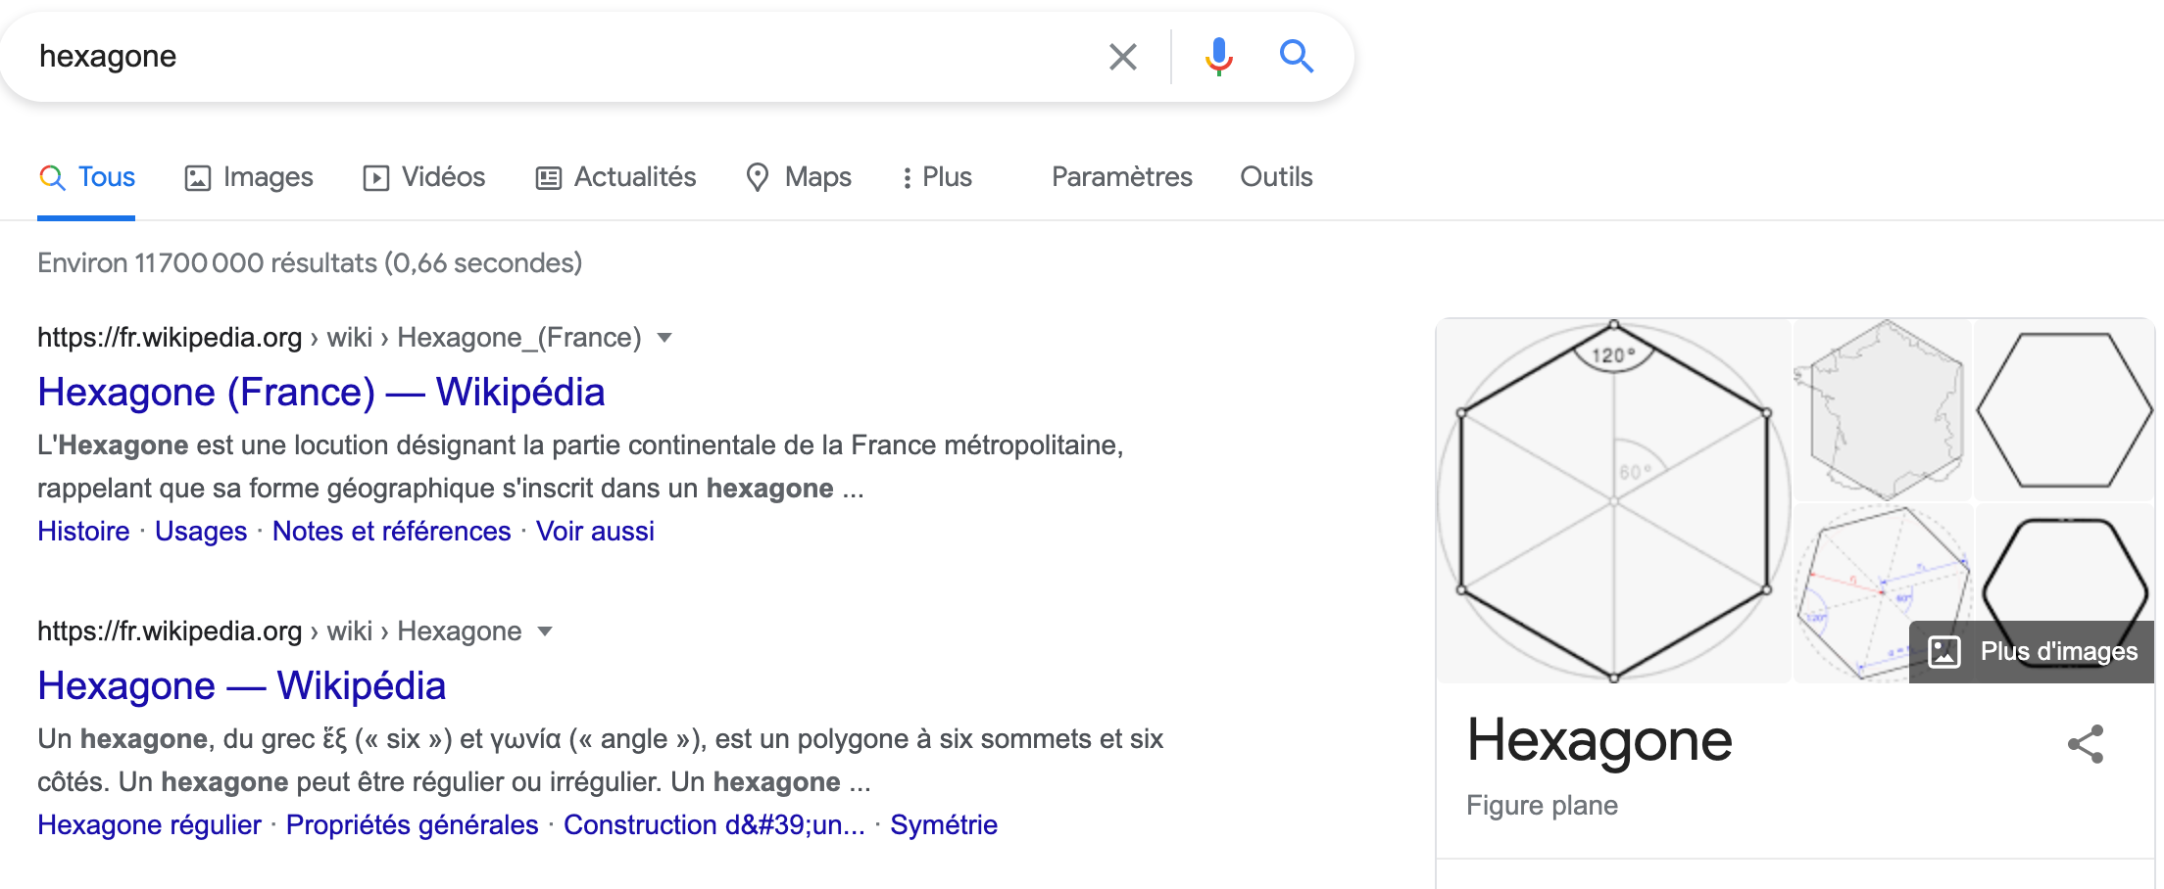
Task: Open the Vidéos tab
Action: click(423, 177)
